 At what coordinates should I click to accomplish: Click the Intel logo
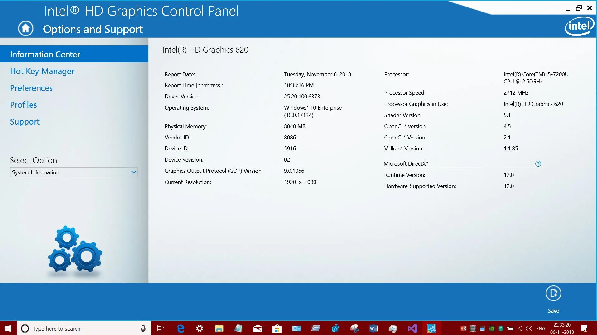580,26
